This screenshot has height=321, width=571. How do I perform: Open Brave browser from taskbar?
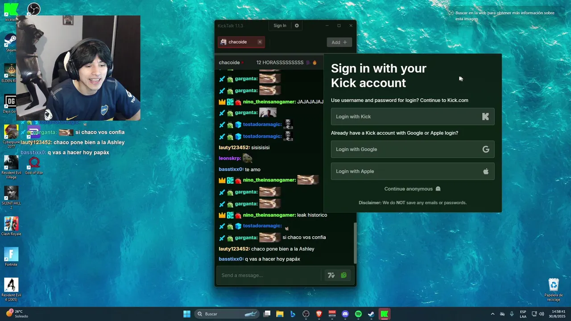click(319, 314)
